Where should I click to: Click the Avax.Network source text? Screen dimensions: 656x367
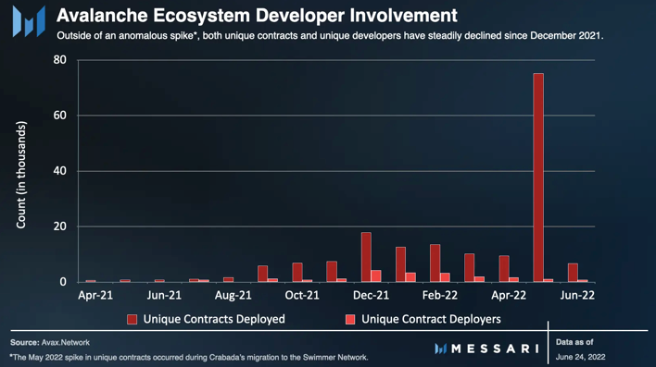pos(65,342)
